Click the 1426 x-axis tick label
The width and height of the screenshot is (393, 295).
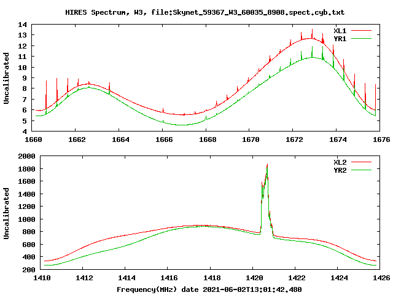381,278
